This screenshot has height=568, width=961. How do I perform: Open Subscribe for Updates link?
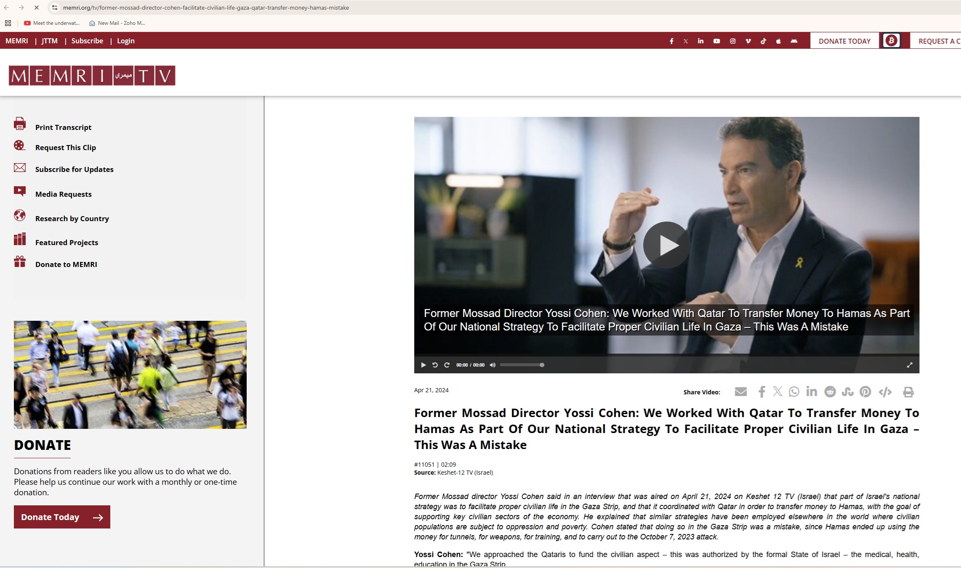click(x=75, y=169)
